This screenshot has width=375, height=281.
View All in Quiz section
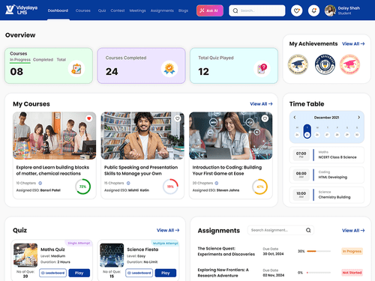coord(168,230)
